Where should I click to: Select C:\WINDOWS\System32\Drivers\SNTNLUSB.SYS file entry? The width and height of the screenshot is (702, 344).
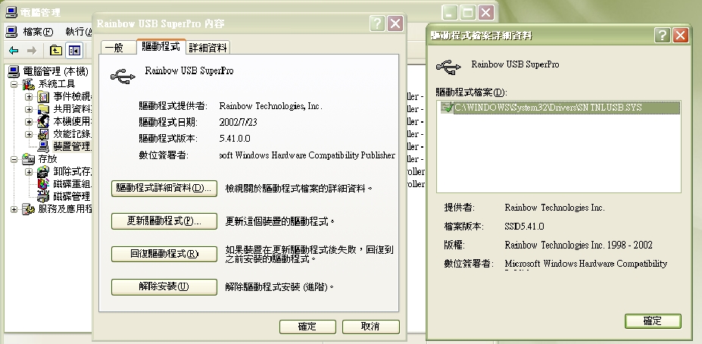click(560, 108)
